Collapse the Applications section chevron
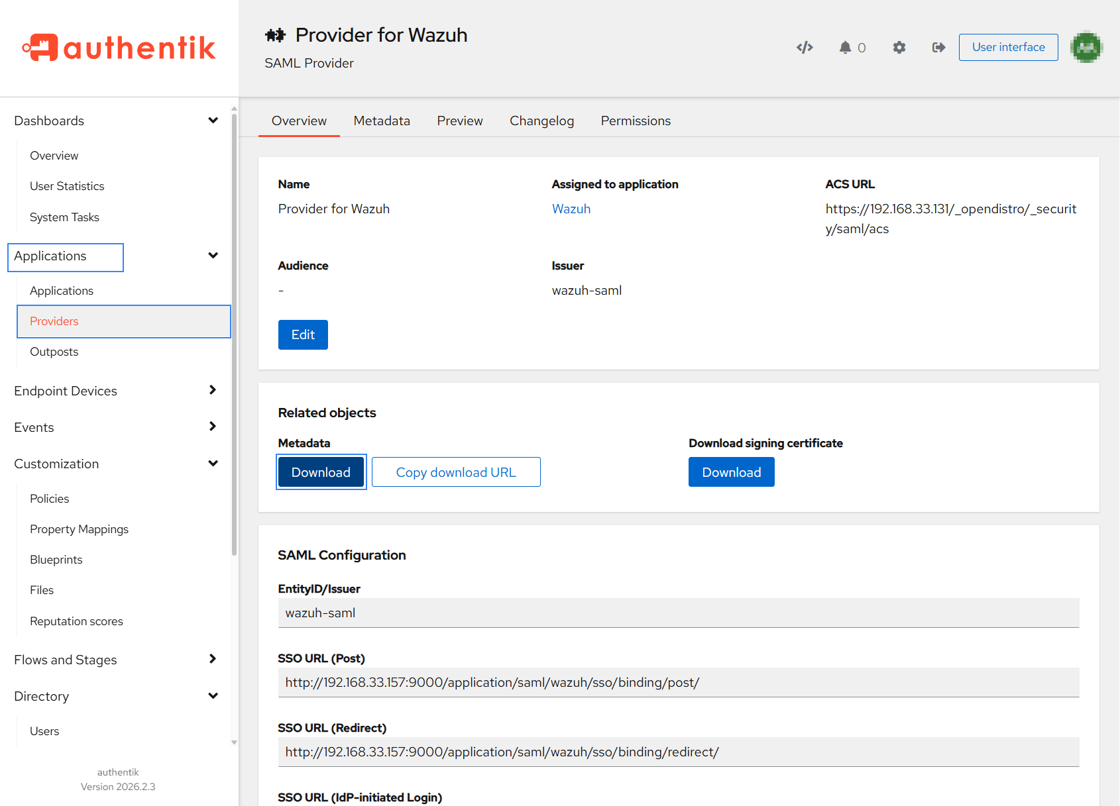1120x806 pixels. (x=213, y=256)
